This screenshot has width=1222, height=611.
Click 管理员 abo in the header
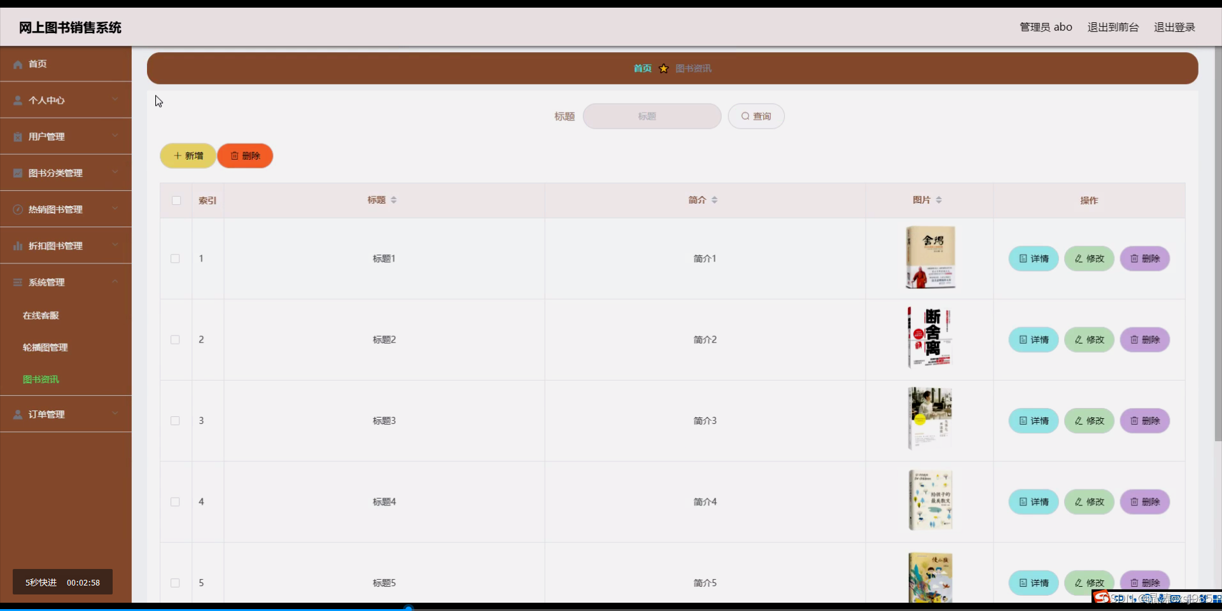pyautogui.click(x=1046, y=27)
